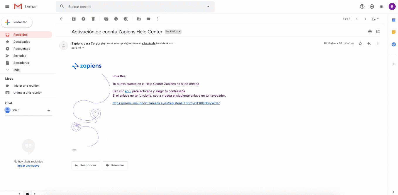Open the settings gear icon
Image resolution: width=398 pixels, height=195 pixels.
[372, 6]
